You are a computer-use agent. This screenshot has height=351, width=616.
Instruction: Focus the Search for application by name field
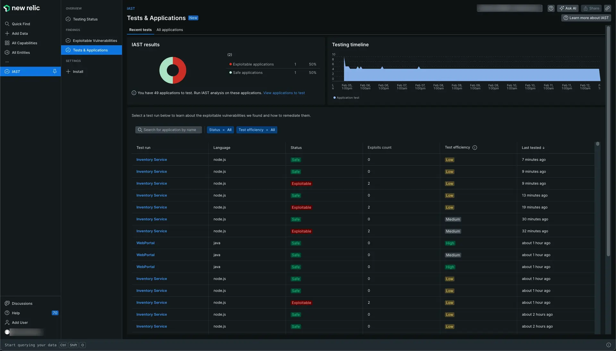(168, 130)
